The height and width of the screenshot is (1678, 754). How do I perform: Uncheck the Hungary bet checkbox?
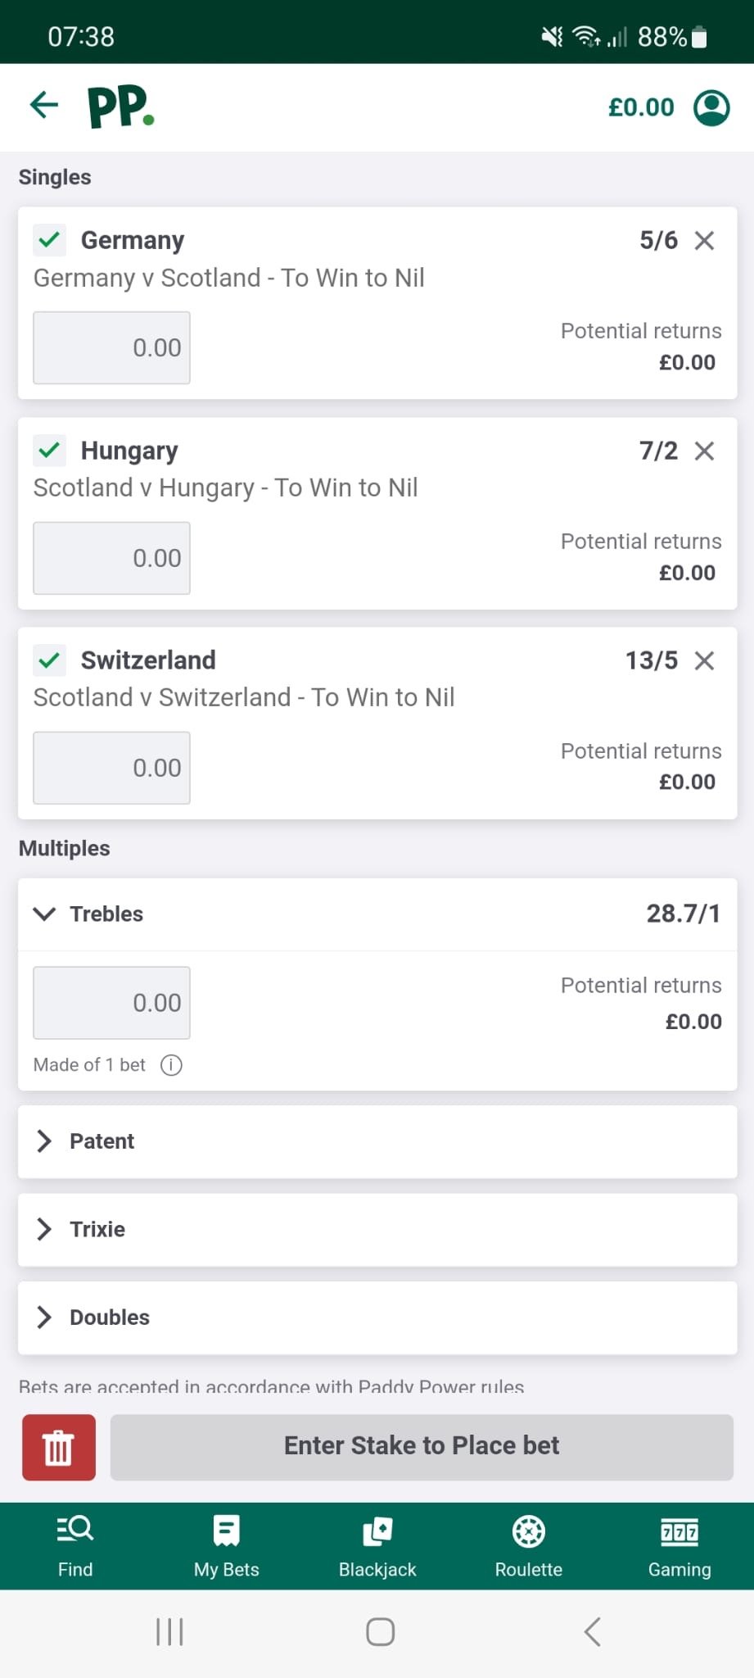[x=50, y=450]
